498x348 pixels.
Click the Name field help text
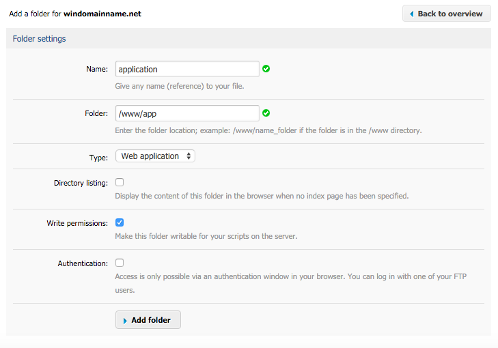(x=180, y=86)
